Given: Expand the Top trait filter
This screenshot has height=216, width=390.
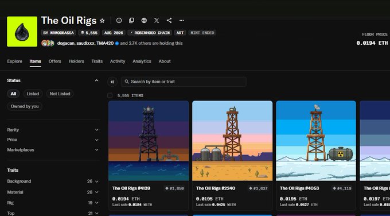Looking at the screenshot, I should (53, 213).
